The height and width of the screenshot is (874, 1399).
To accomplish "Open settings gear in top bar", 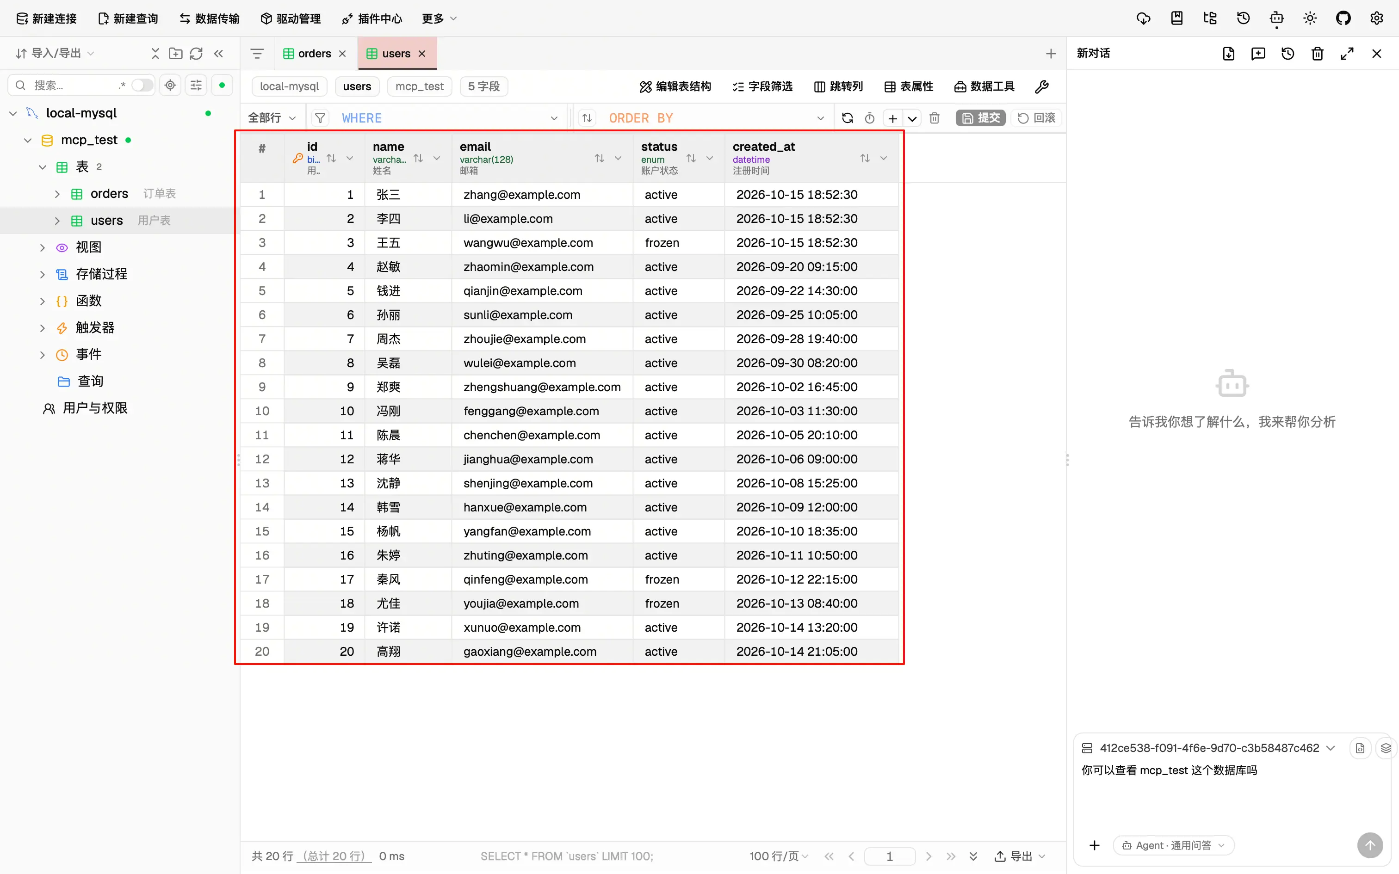I will click(1376, 18).
